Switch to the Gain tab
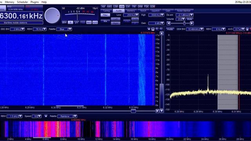Screen dimensions: 251x141 (168, 11)
